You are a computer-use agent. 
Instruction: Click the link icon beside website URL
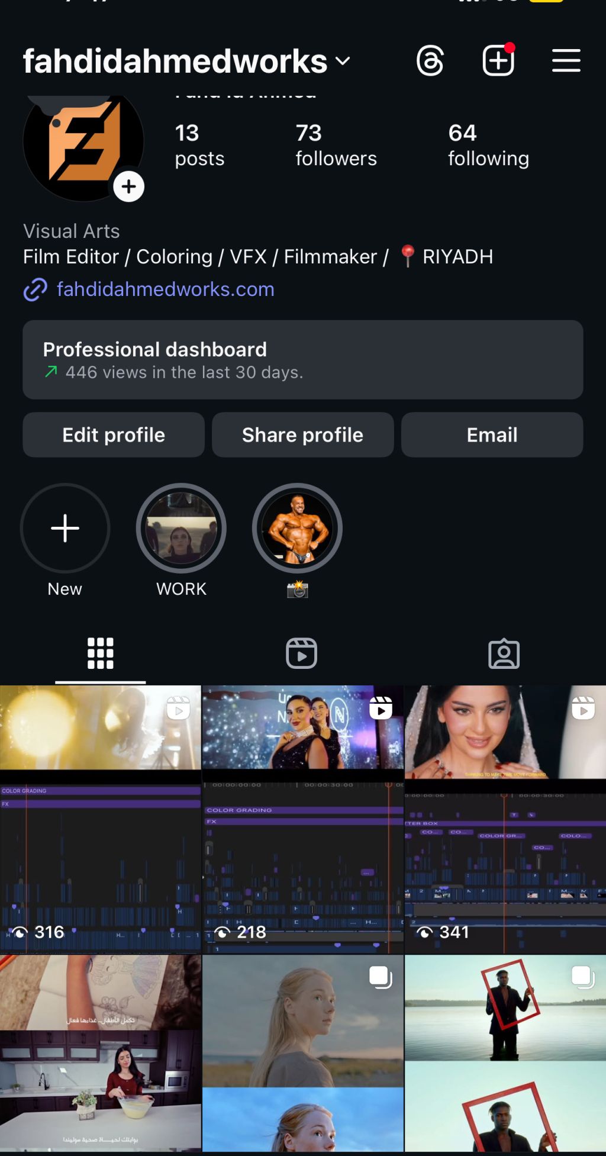(36, 289)
